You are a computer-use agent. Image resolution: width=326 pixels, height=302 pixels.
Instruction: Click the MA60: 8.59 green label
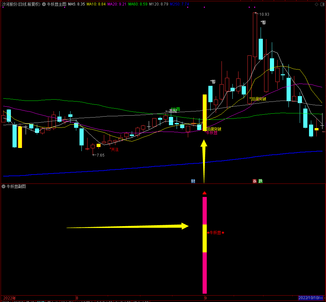(x=138, y=4)
